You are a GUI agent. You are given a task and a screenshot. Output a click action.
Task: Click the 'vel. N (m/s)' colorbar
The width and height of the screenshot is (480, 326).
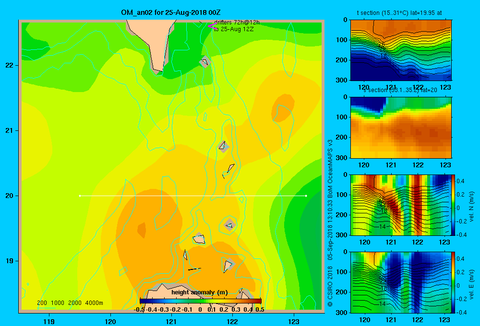click(454, 205)
